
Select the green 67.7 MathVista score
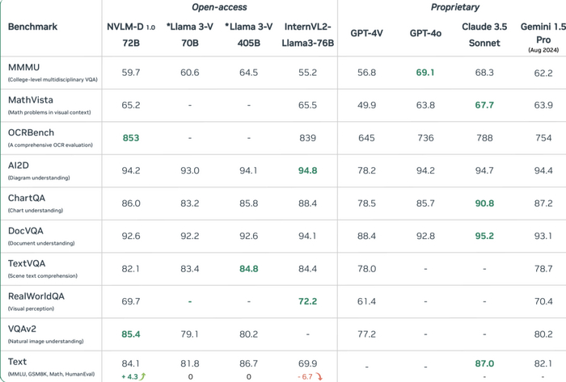pyautogui.click(x=484, y=105)
